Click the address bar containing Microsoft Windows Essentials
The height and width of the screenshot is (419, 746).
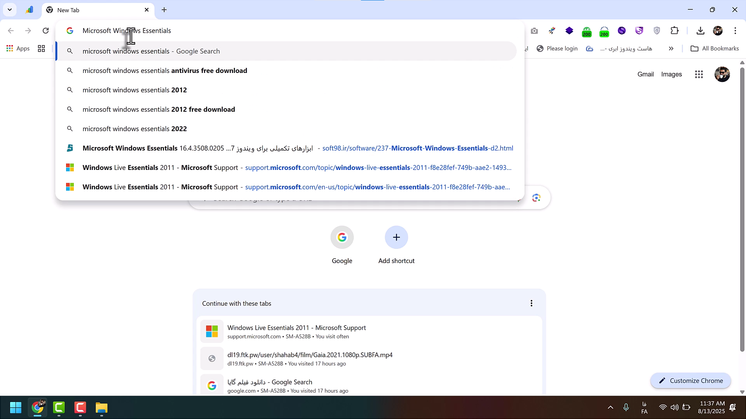pos(290,31)
